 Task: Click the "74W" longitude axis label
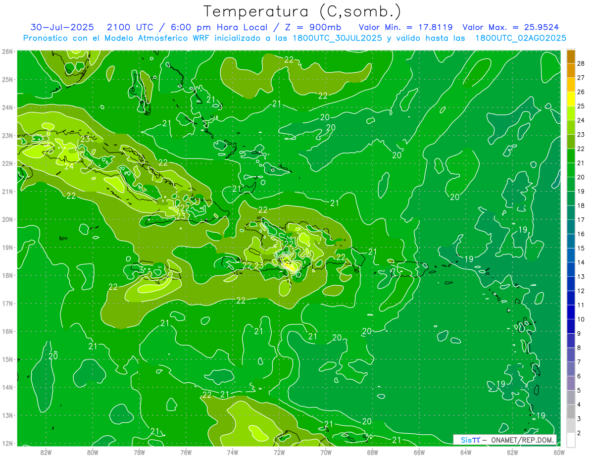pyautogui.click(x=233, y=452)
